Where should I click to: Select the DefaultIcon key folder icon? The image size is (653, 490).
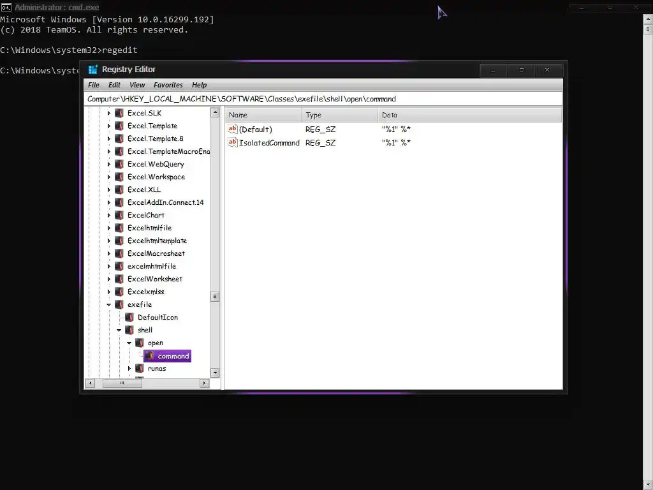coord(129,317)
